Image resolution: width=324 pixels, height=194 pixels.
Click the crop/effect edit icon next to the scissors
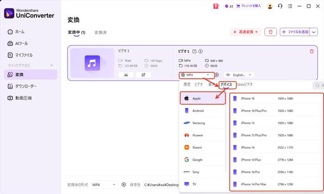143,75
